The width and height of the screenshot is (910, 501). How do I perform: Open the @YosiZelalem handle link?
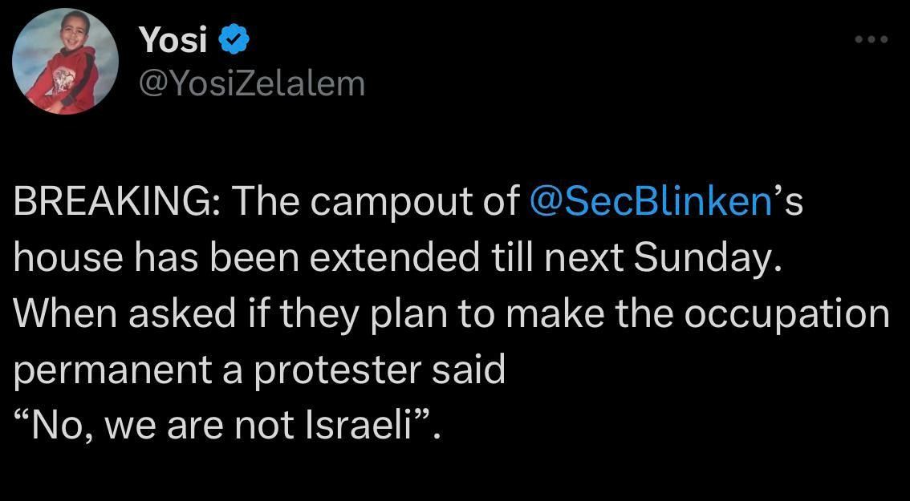click(x=251, y=83)
